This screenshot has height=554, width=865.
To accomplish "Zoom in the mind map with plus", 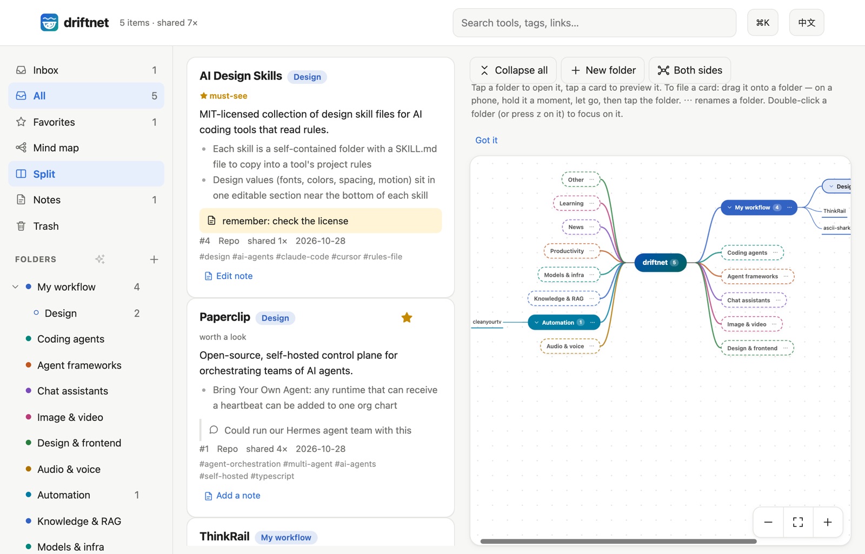I will click(x=828, y=522).
